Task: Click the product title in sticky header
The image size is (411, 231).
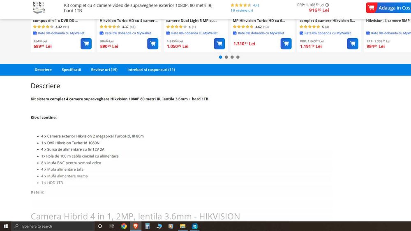Action: (138, 8)
